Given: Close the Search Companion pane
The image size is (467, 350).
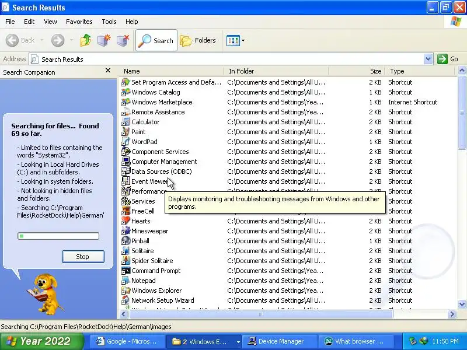Looking at the screenshot, I should tap(108, 71).
